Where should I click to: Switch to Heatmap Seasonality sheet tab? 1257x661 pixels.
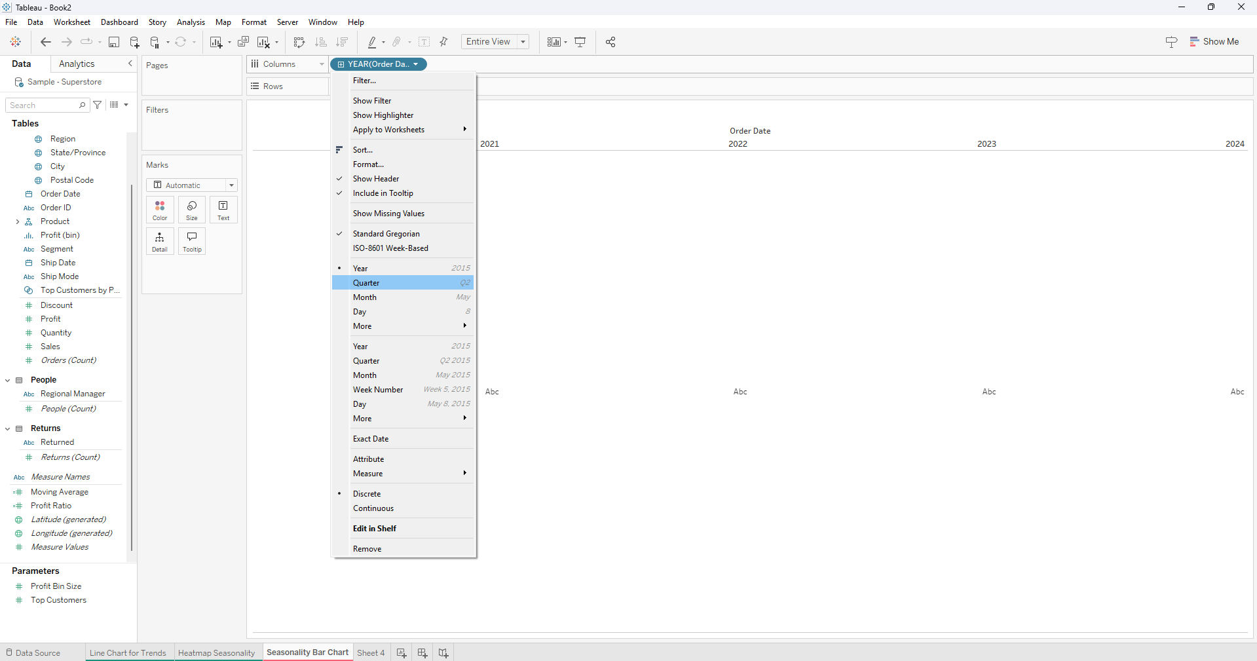pyautogui.click(x=216, y=652)
